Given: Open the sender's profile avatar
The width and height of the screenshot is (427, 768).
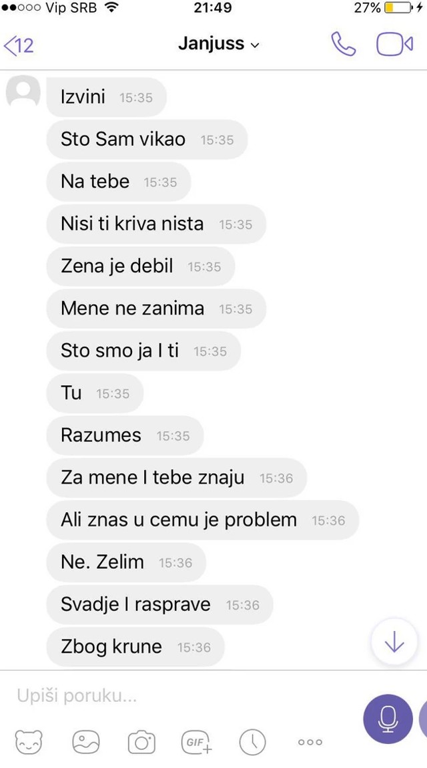Looking at the screenshot, I should (x=23, y=91).
